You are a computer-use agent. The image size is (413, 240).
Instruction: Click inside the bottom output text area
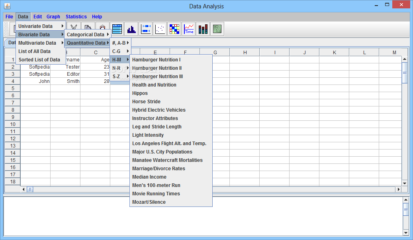click(x=203, y=216)
